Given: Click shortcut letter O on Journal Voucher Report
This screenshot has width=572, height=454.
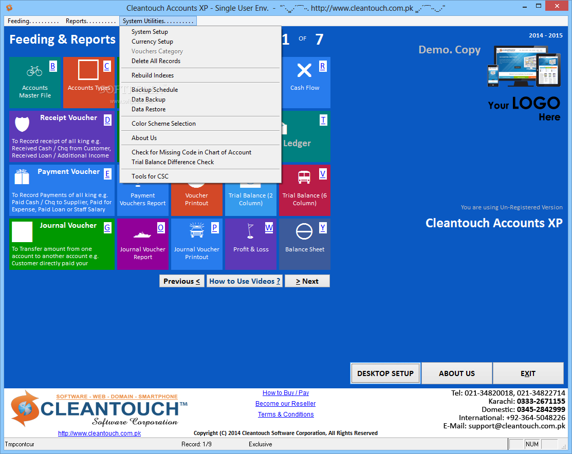Looking at the screenshot, I should point(161,228).
